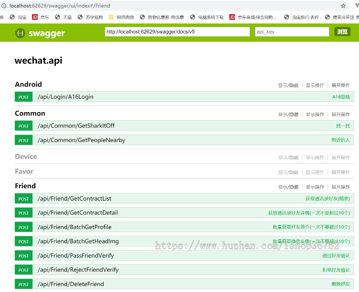
Task: Expand the Favor section heading
Action: tap(24, 172)
